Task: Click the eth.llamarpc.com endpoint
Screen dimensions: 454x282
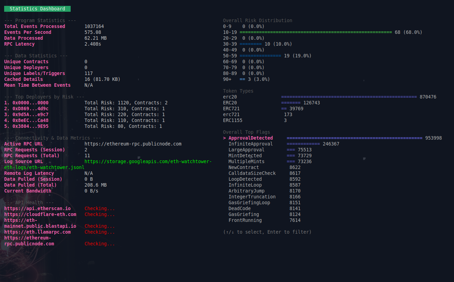Action: [37, 232]
